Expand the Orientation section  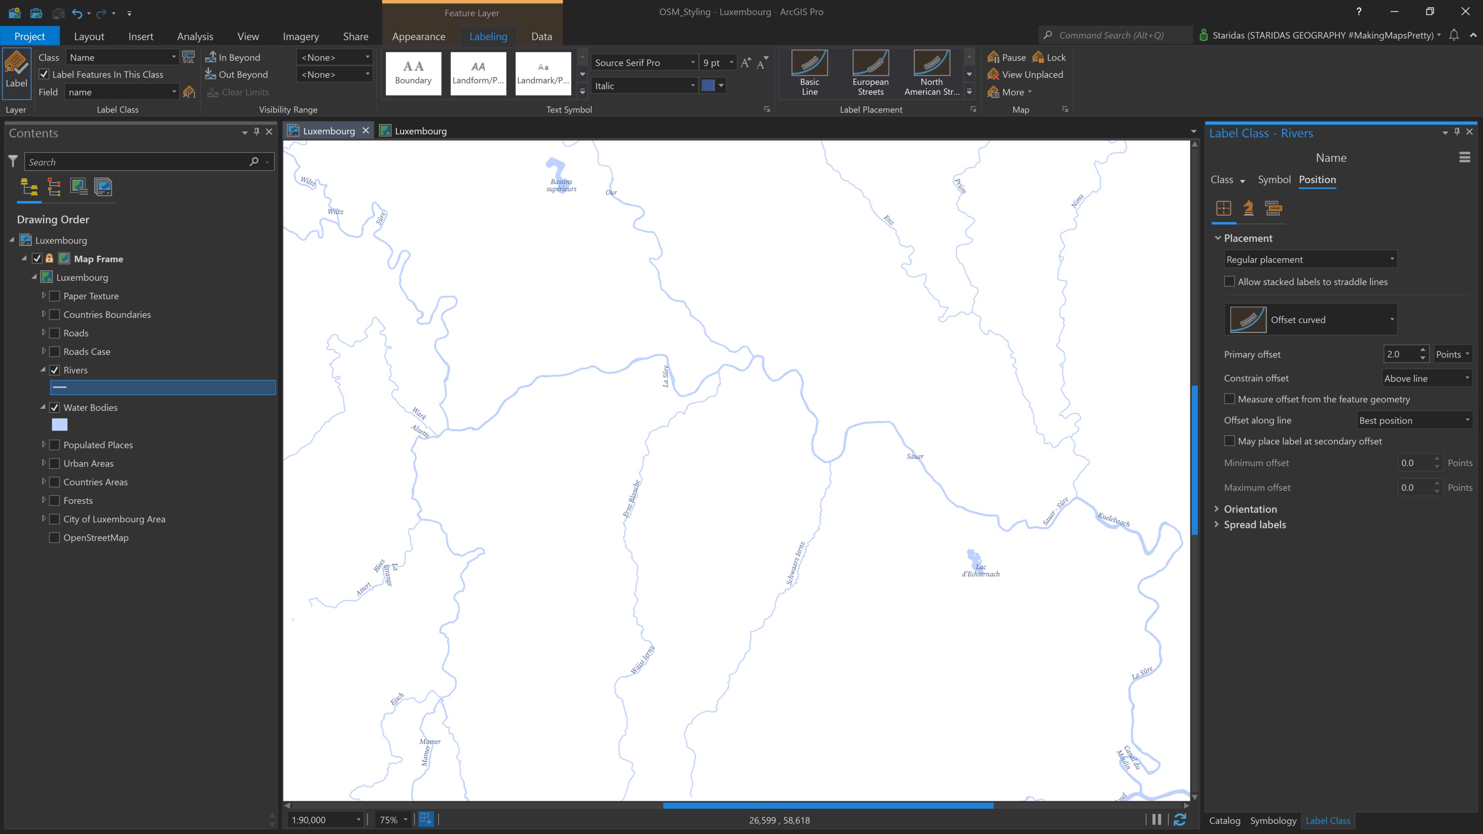coord(1250,509)
